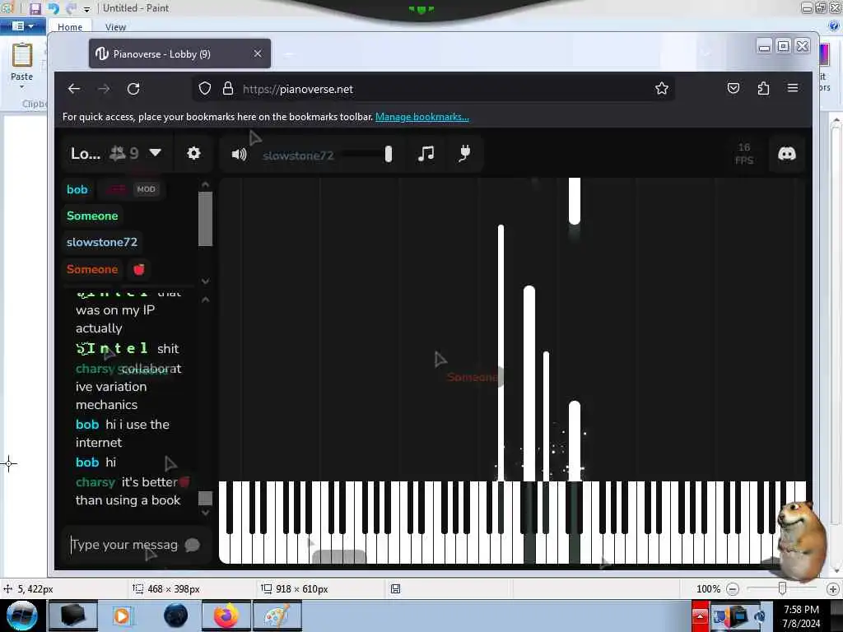Select the Pianoverse - Lobby browser tab
The image size is (843, 632).
(179, 53)
